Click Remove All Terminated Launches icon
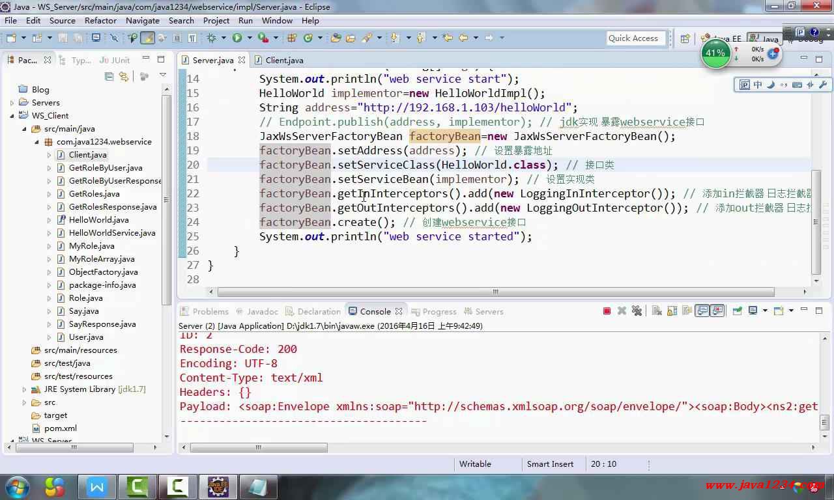Screen dimensions: 834x500 637,311
